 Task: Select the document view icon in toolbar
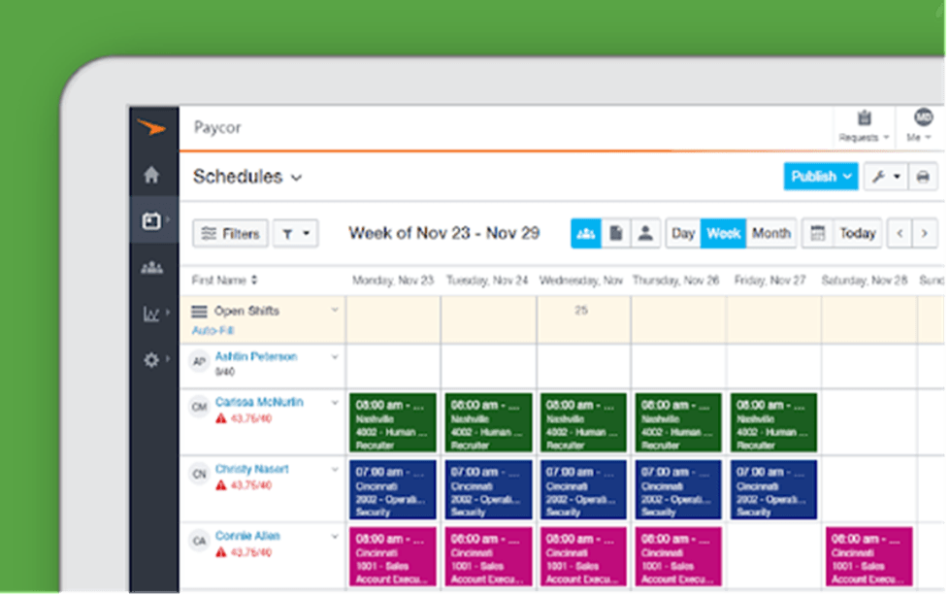[x=617, y=233]
